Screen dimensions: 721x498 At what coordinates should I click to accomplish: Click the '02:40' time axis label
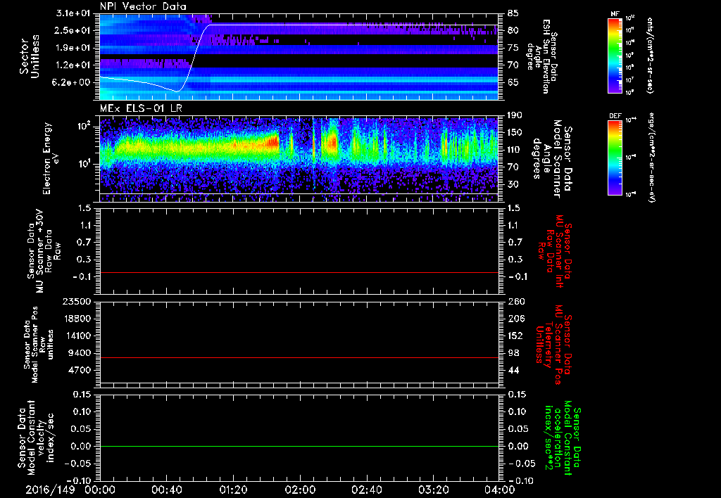366,490
